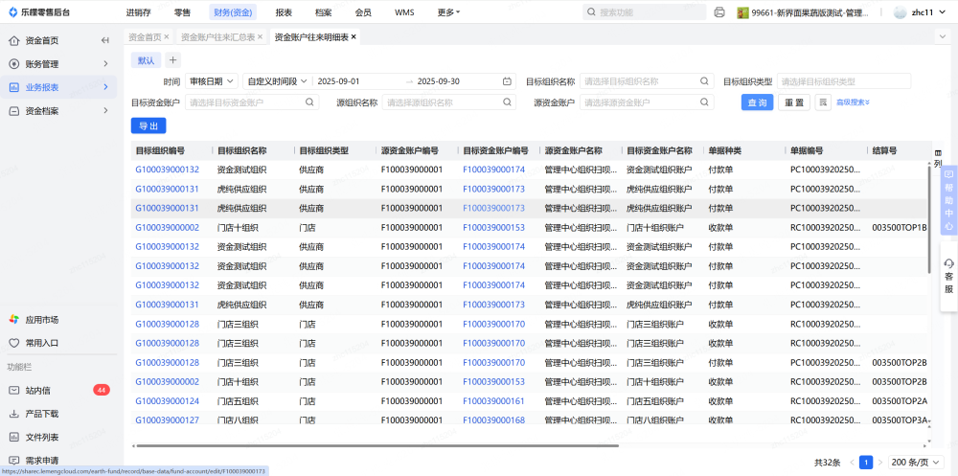Click the 导出 export button

(x=148, y=125)
